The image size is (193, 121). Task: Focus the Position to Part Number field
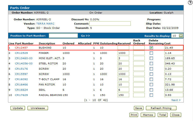(x=63, y=36)
